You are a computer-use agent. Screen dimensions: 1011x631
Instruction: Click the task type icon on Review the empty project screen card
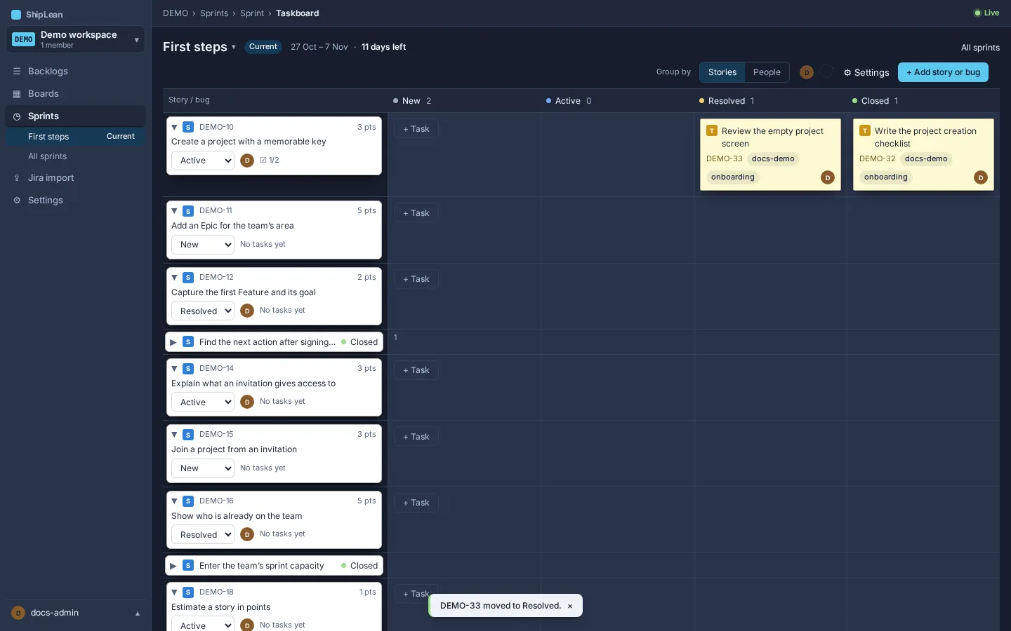[x=712, y=131]
